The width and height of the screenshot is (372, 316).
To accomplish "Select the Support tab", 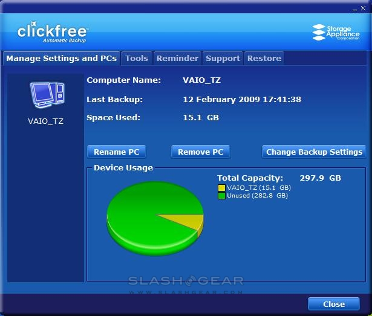I will pyautogui.click(x=223, y=59).
